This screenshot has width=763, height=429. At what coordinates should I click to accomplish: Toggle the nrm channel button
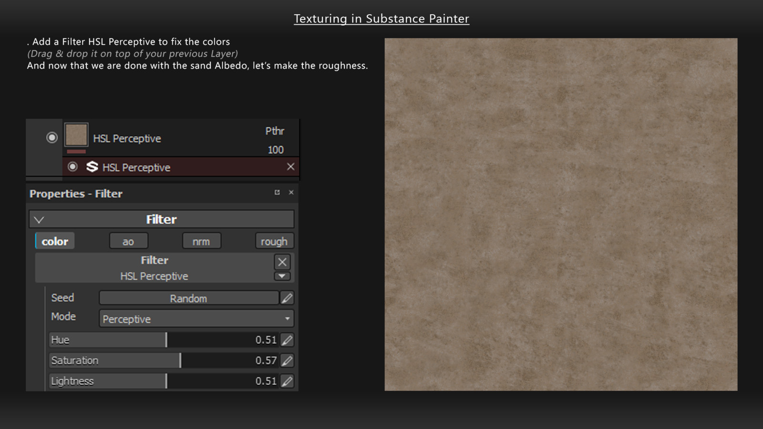tap(201, 241)
